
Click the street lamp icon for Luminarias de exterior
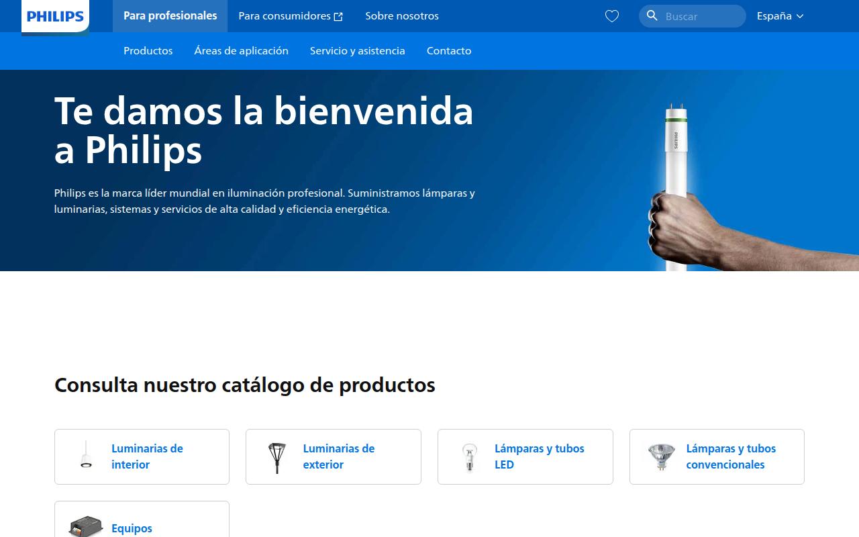coord(276,457)
